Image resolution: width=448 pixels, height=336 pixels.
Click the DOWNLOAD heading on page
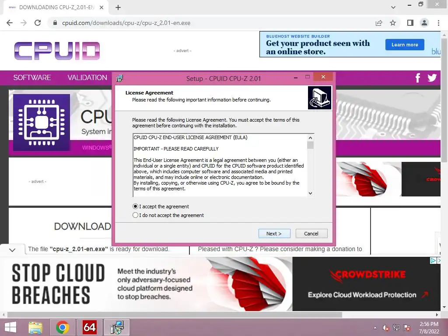click(x=83, y=226)
